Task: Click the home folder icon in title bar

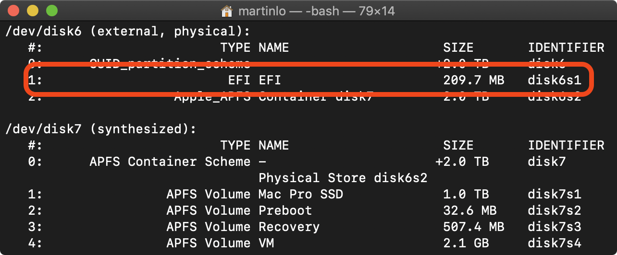Action: coord(226,11)
